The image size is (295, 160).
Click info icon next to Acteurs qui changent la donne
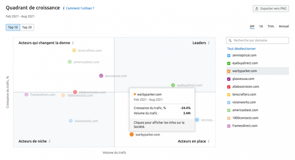click(73, 43)
